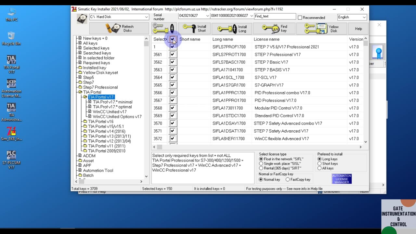Sort by License name column header
416x234 pixels.
click(x=299, y=39)
